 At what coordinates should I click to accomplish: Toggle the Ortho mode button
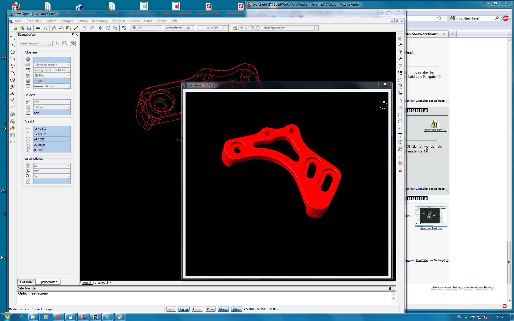pos(197,309)
